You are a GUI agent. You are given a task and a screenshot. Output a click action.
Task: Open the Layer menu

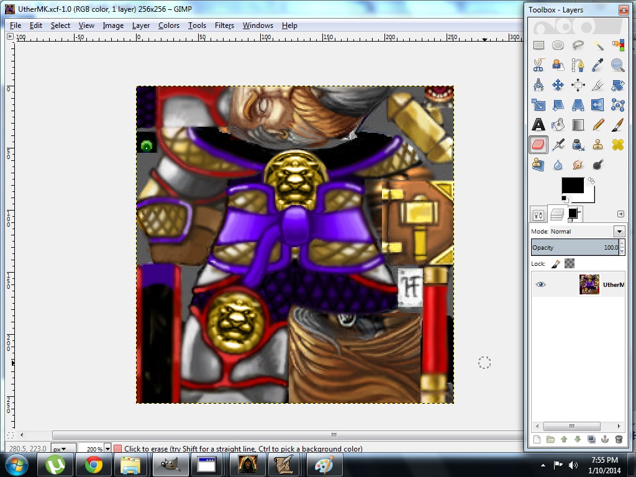(x=141, y=25)
